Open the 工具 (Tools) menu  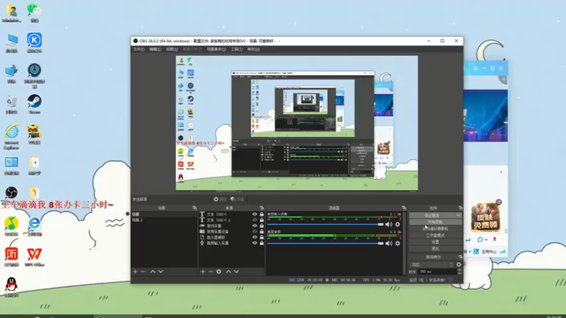(x=237, y=49)
